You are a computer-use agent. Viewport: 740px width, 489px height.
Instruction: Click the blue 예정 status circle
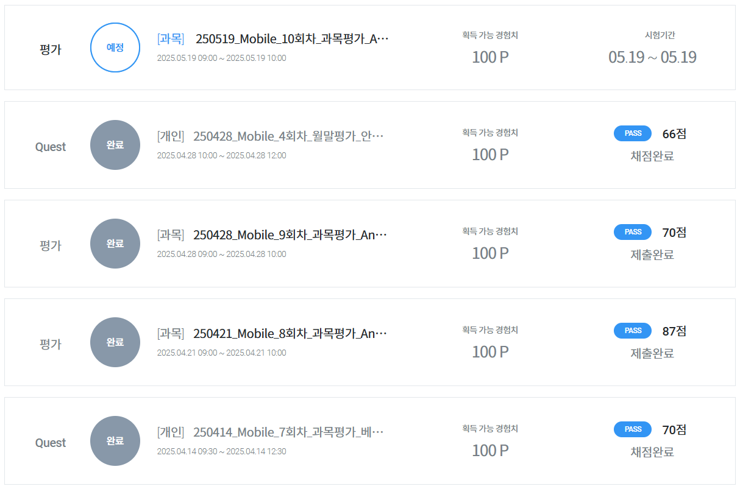pyautogui.click(x=115, y=47)
